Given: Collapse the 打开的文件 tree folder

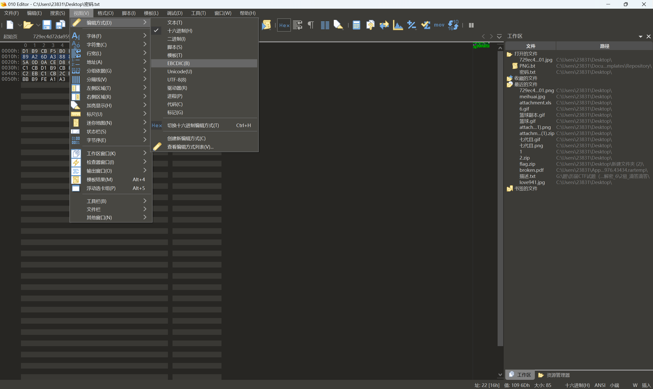Looking at the screenshot, I should pos(509,54).
